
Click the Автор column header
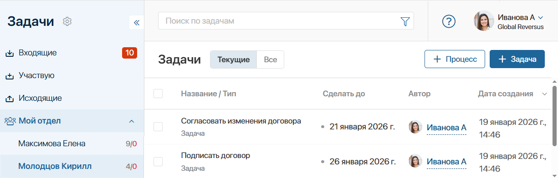[420, 94]
